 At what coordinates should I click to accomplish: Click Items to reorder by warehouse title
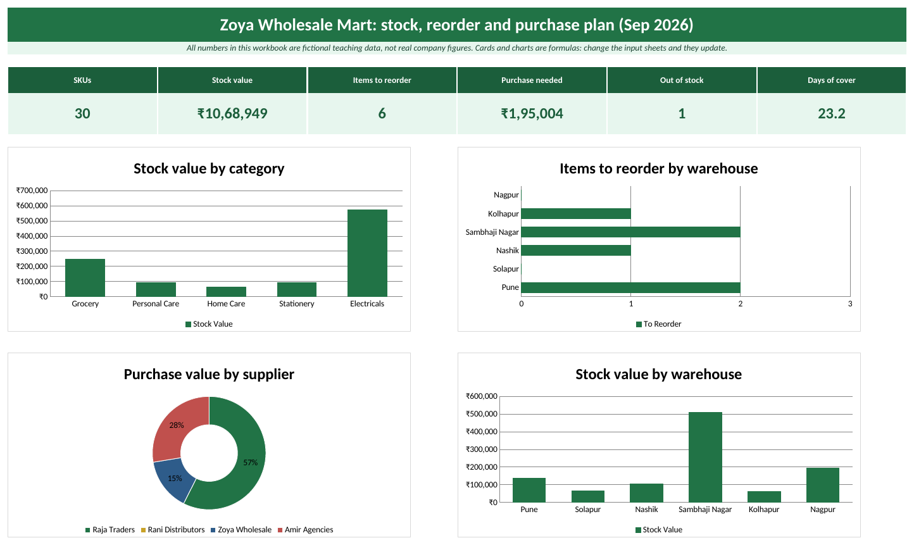(x=659, y=168)
